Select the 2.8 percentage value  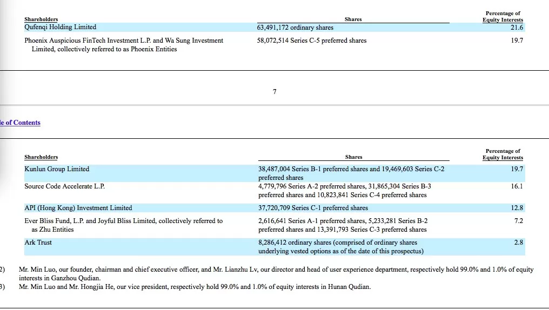[518, 242]
